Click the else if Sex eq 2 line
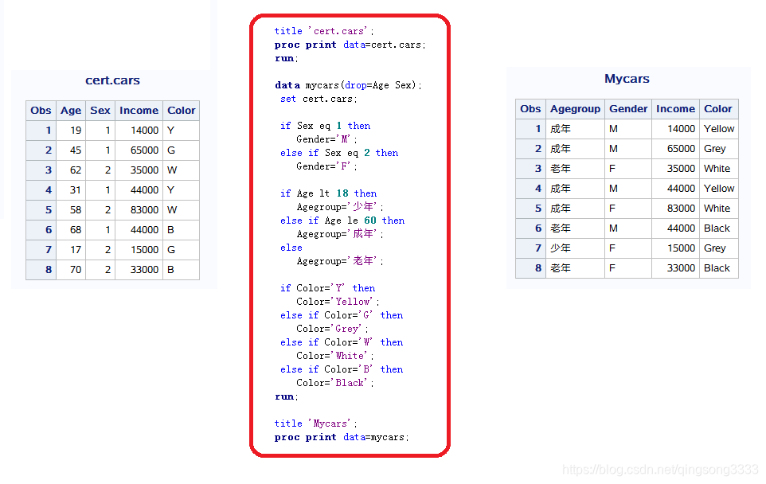The image size is (766, 484). click(x=338, y=152)
